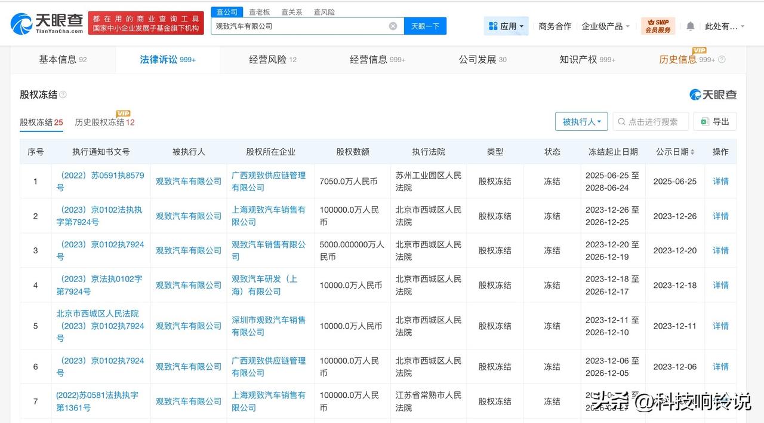Click the 2025-06-25 公示日期 cell

click(674, 181)
